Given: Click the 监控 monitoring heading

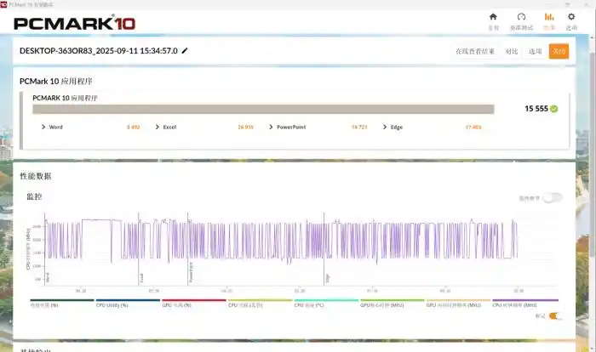Looking at the screenshot, I should click(x=34, y=196).
